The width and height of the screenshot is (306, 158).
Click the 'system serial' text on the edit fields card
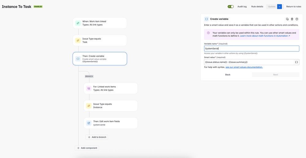(99, 125)
